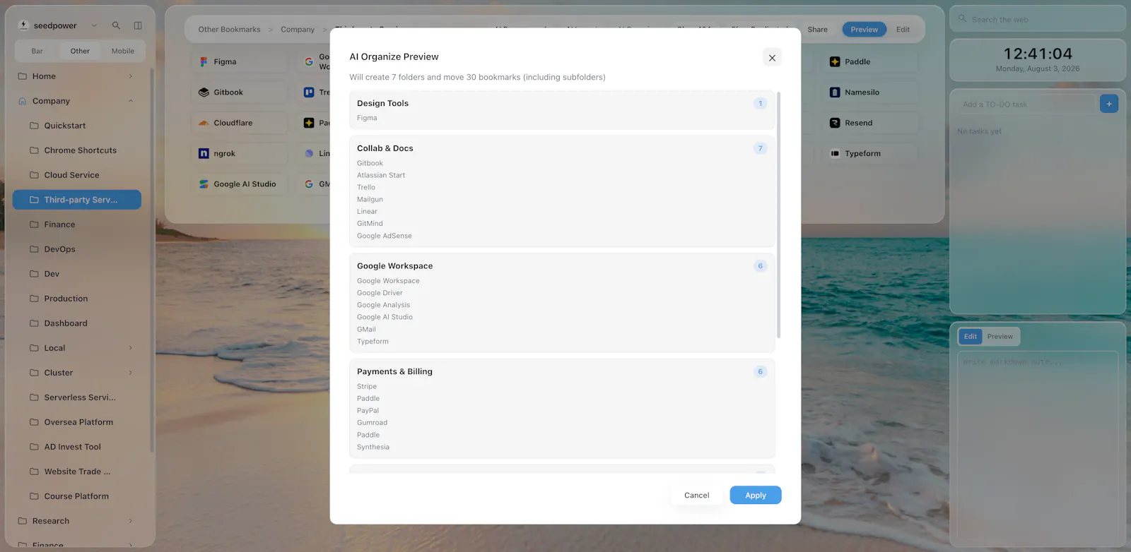
Task: Open the Course Platform folder
Action: click(x=77, y=496)
